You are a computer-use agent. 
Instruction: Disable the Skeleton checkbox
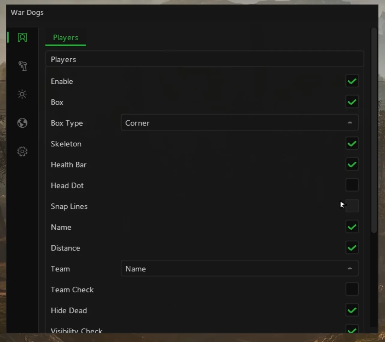click(352, 144)
